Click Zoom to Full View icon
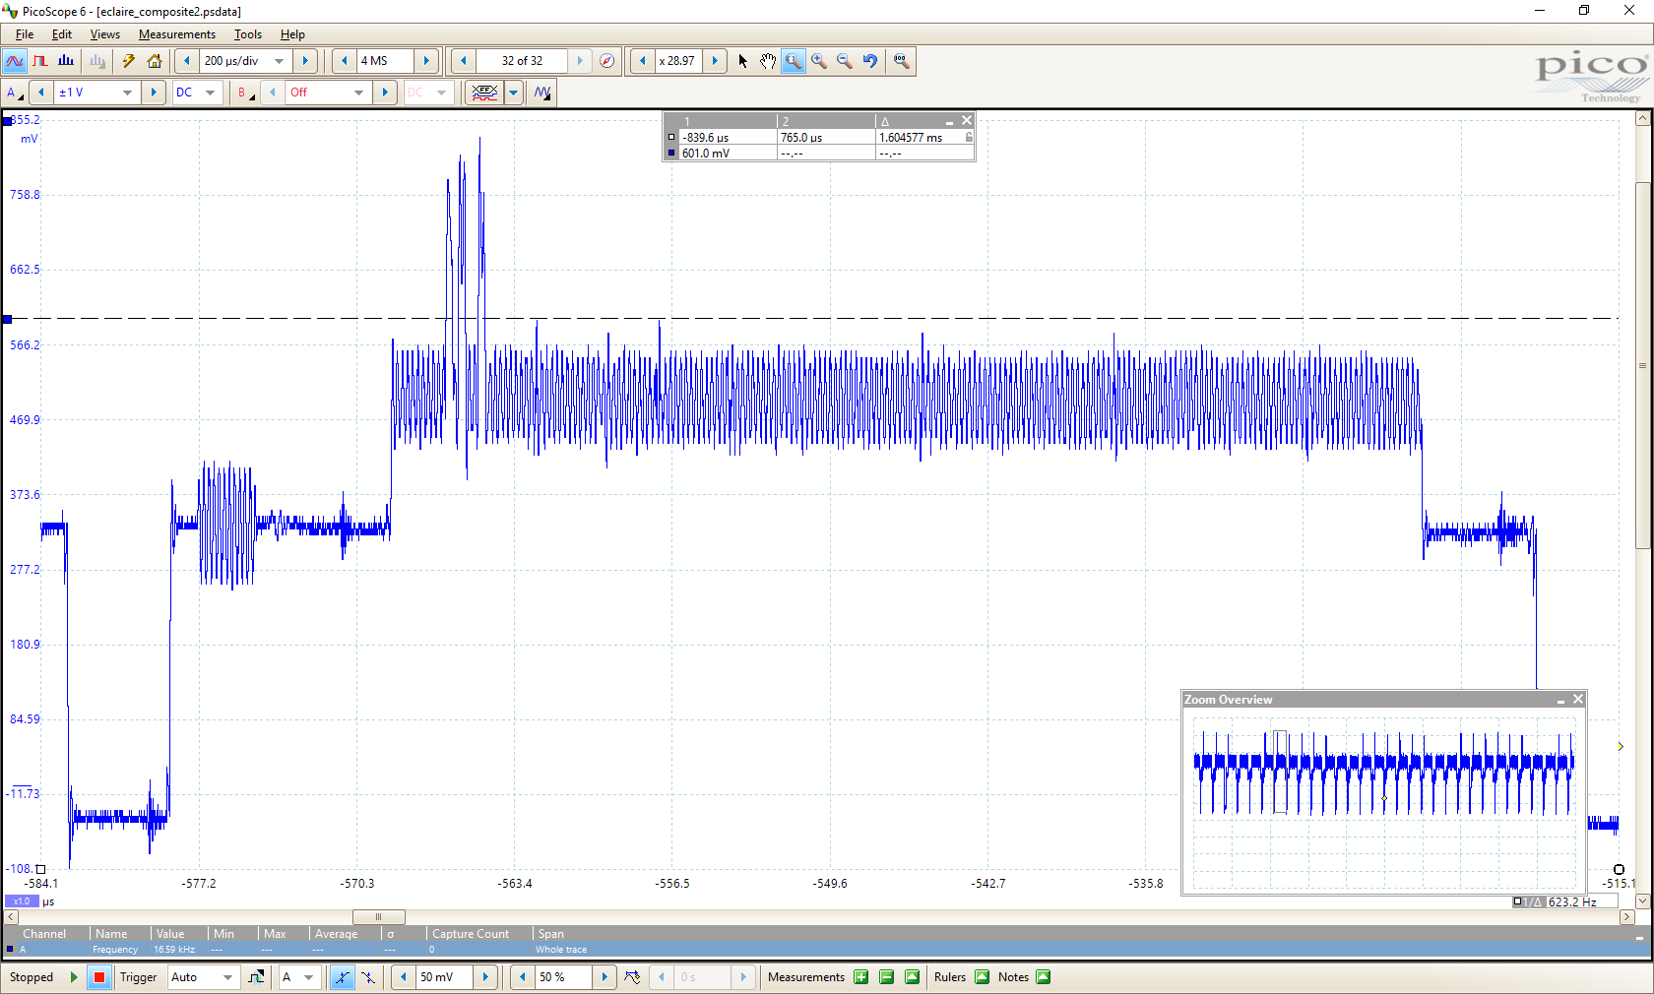 point(901,61)
